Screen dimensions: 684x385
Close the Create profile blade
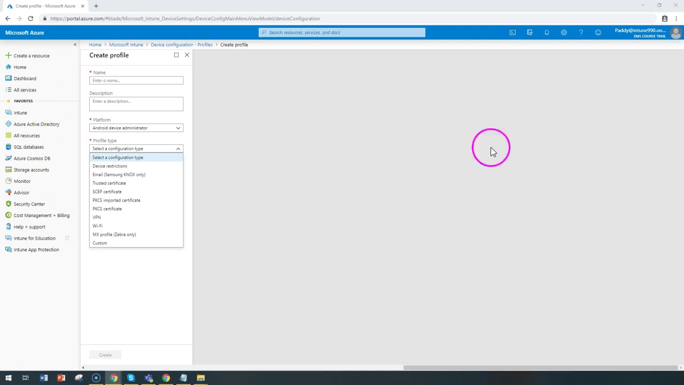point(187,55)
